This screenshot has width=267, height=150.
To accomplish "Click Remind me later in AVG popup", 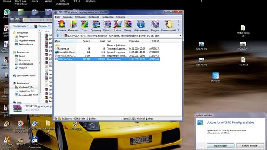I will point(250,146).
